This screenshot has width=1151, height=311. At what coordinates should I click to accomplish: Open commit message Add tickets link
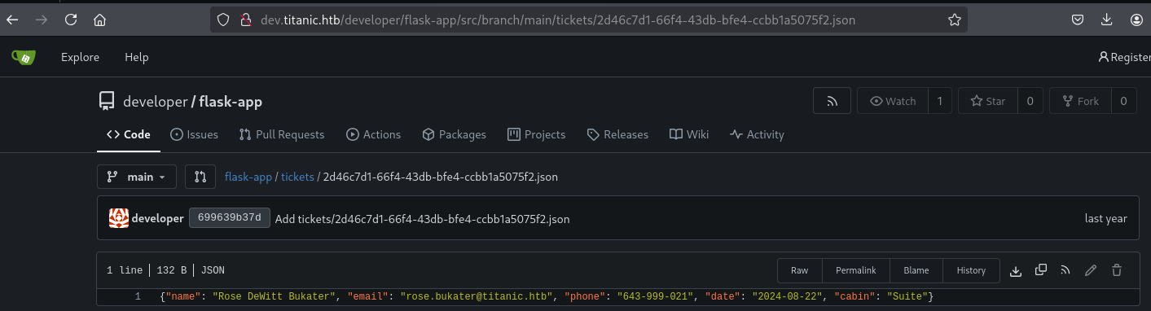pos(423,219)
